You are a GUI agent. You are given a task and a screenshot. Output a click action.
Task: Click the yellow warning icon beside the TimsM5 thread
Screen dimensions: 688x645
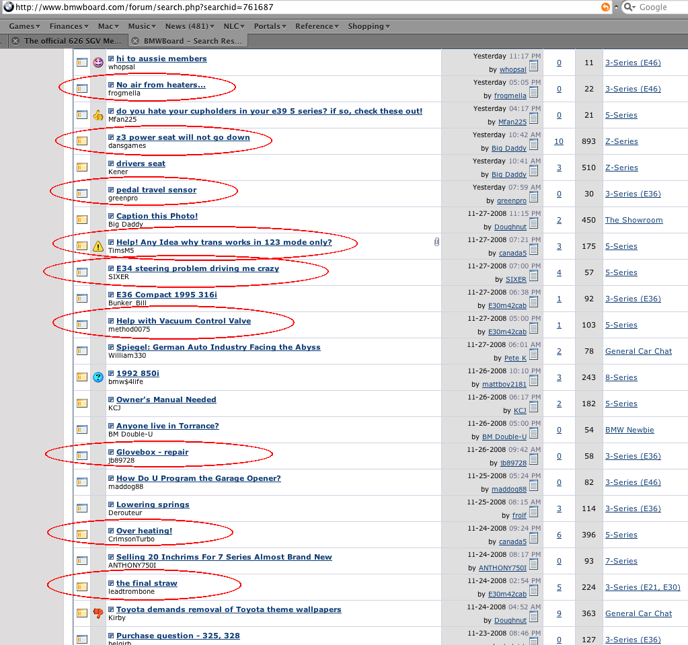pyautogui.click(x=98, y=246)
